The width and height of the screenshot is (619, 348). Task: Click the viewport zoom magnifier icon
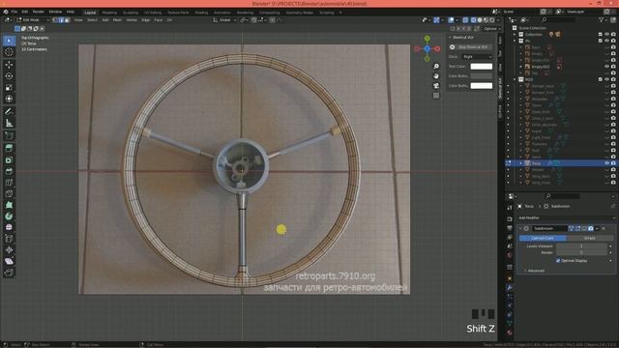tap(436, 67)
